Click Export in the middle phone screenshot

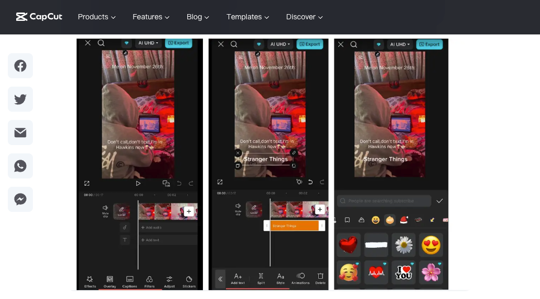pos(309,44)
